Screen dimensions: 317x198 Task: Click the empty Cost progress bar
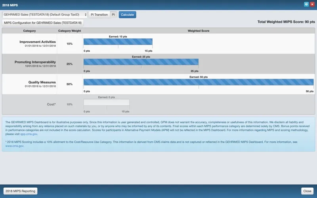coord(107,102)
